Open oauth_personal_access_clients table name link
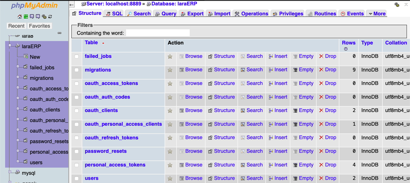Image resolution: width=410 pixels, height=183 pixels. [123, 124]
